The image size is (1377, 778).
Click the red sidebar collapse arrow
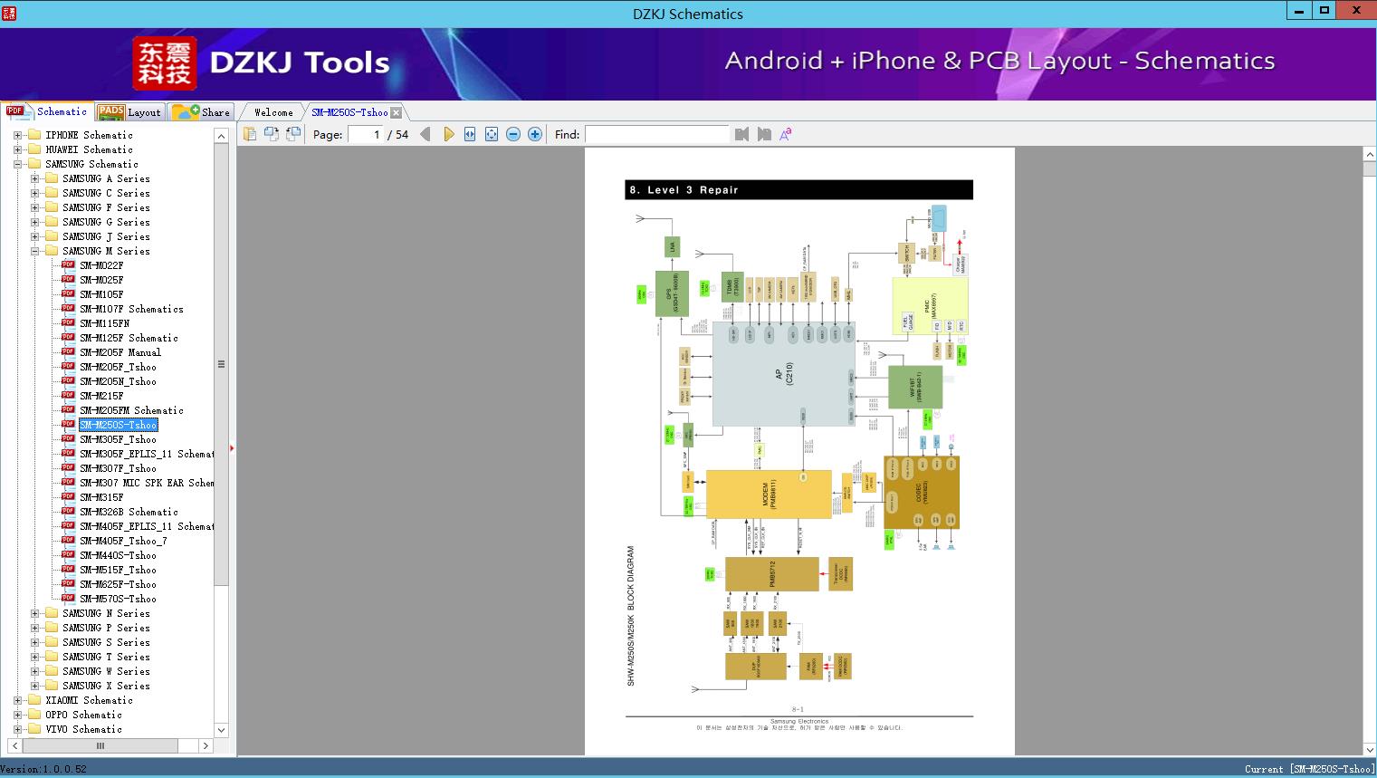tap(233, 448)
